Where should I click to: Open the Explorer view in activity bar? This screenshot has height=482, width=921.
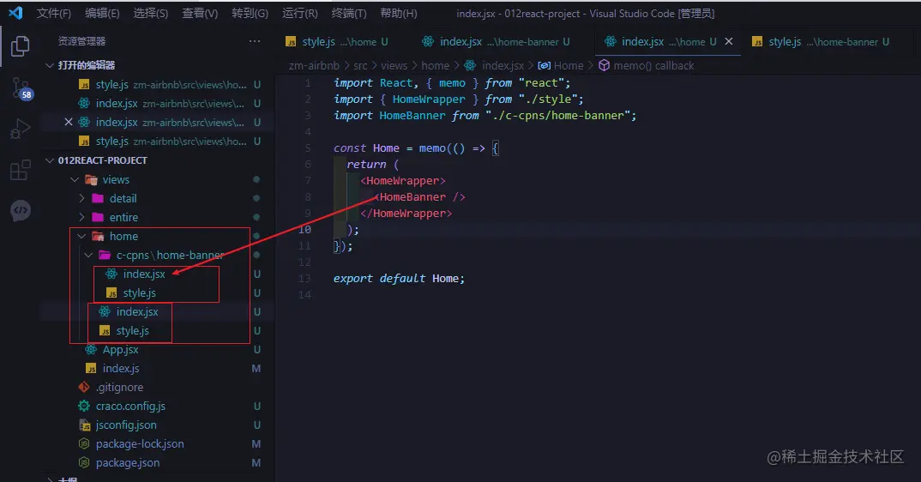pyautogui.click(x=20, y=46)
